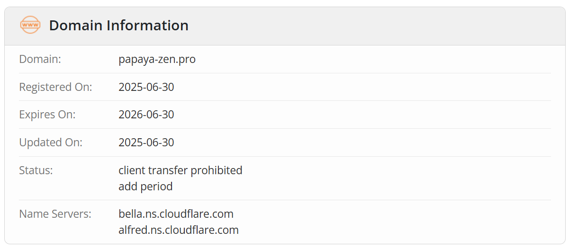
Task: Select the papaya-zen.pro domain value
Action: click(157, 60)
